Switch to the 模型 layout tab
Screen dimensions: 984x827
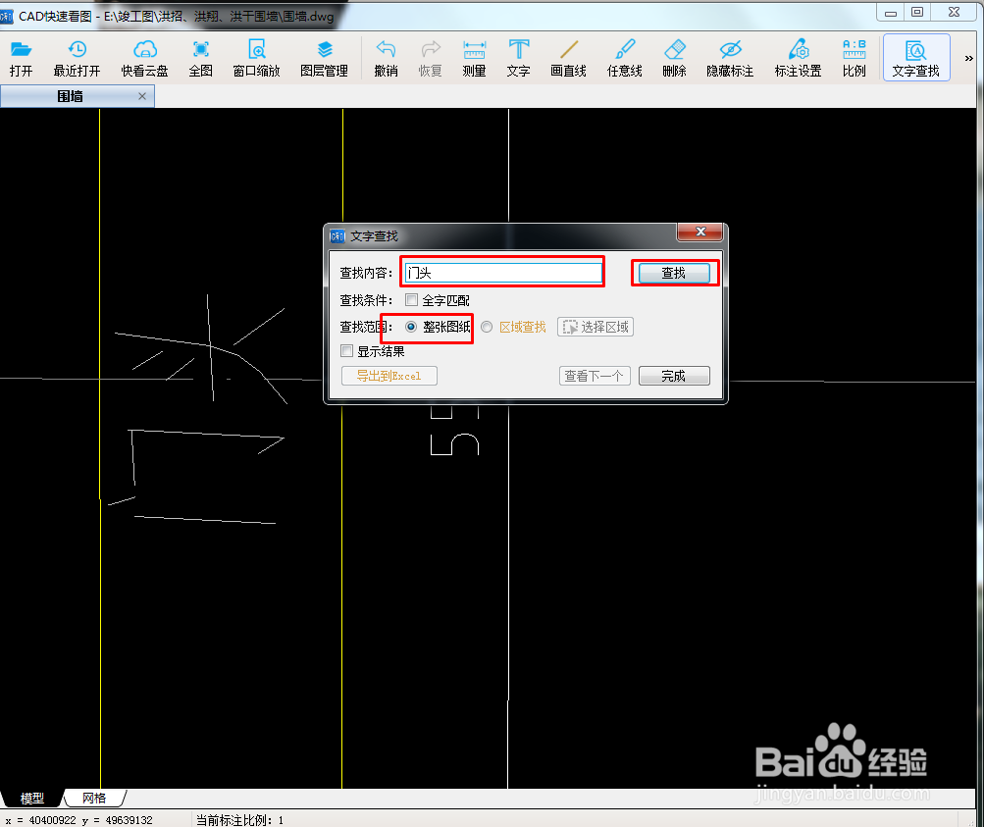point(31,799)
